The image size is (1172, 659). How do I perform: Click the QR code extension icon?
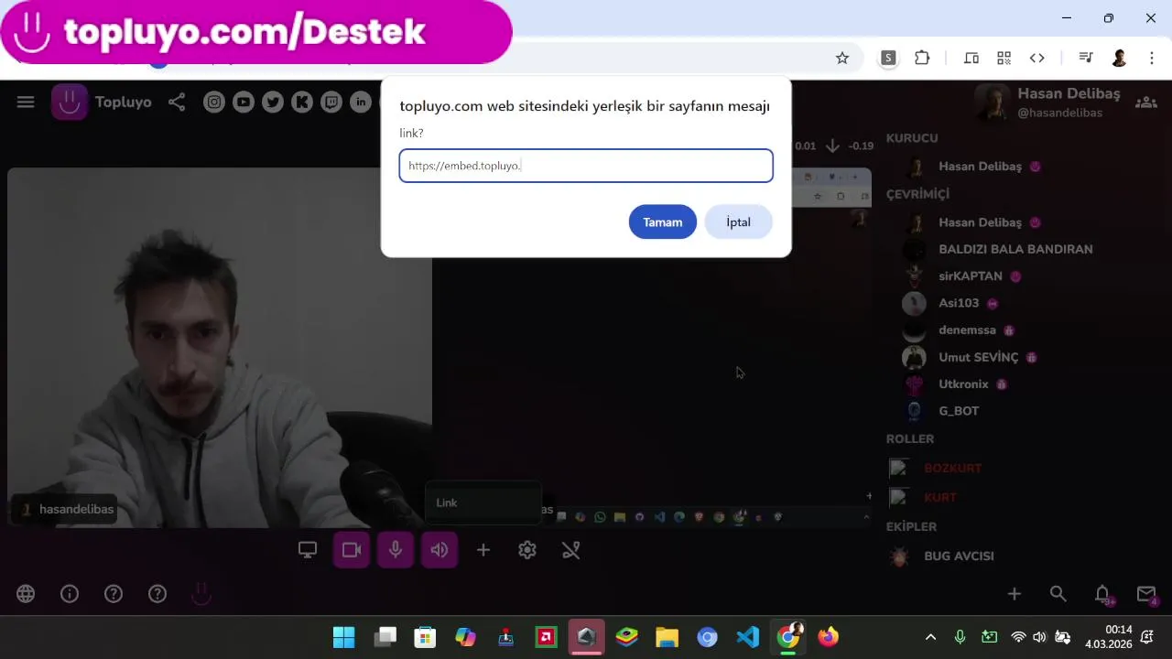[x=1004, y=58]
